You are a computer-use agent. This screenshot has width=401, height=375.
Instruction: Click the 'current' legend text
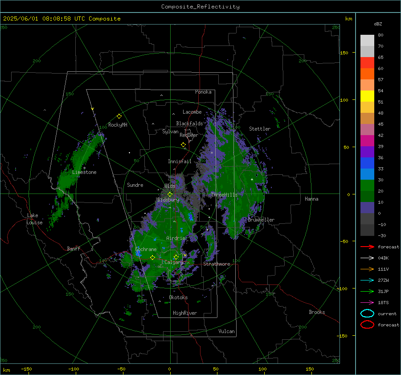[387, 313]
